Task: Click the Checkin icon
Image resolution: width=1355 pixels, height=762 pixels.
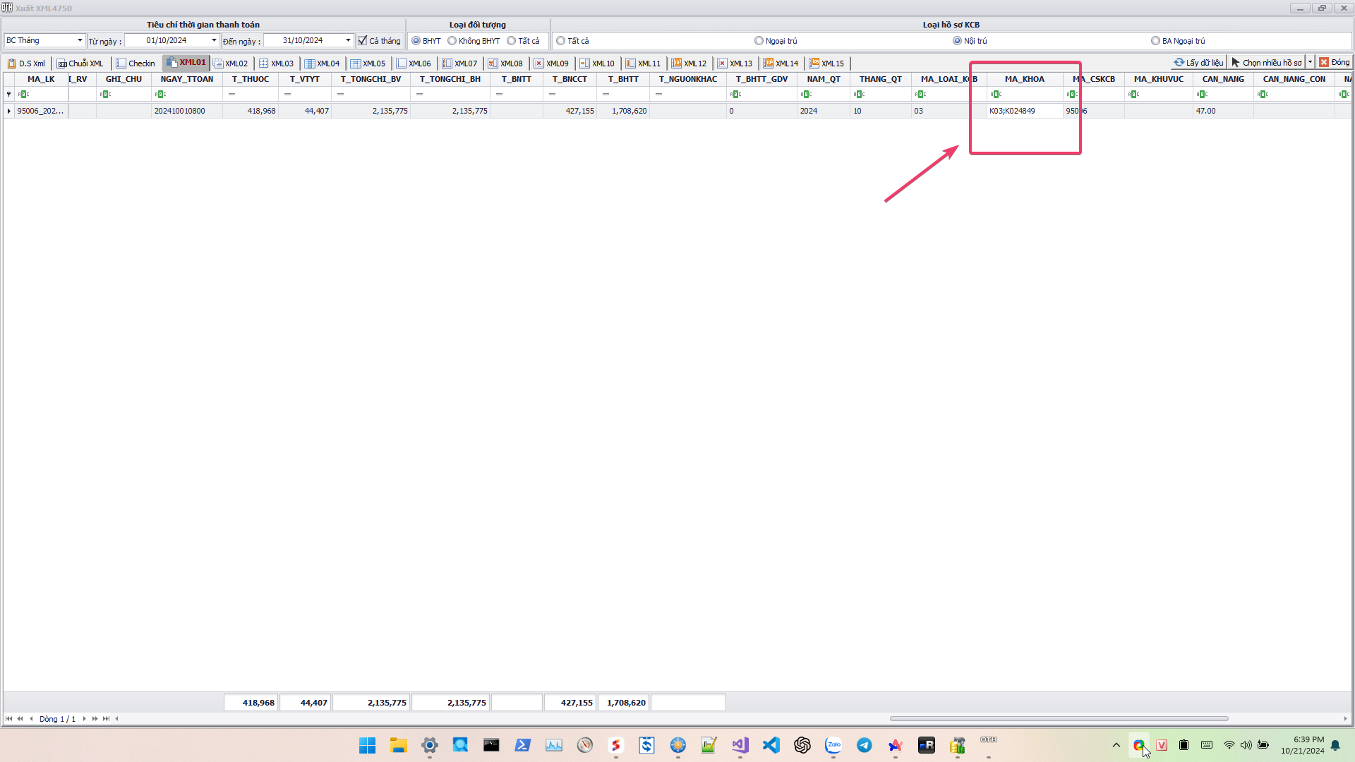Action: tap(121, 64)
